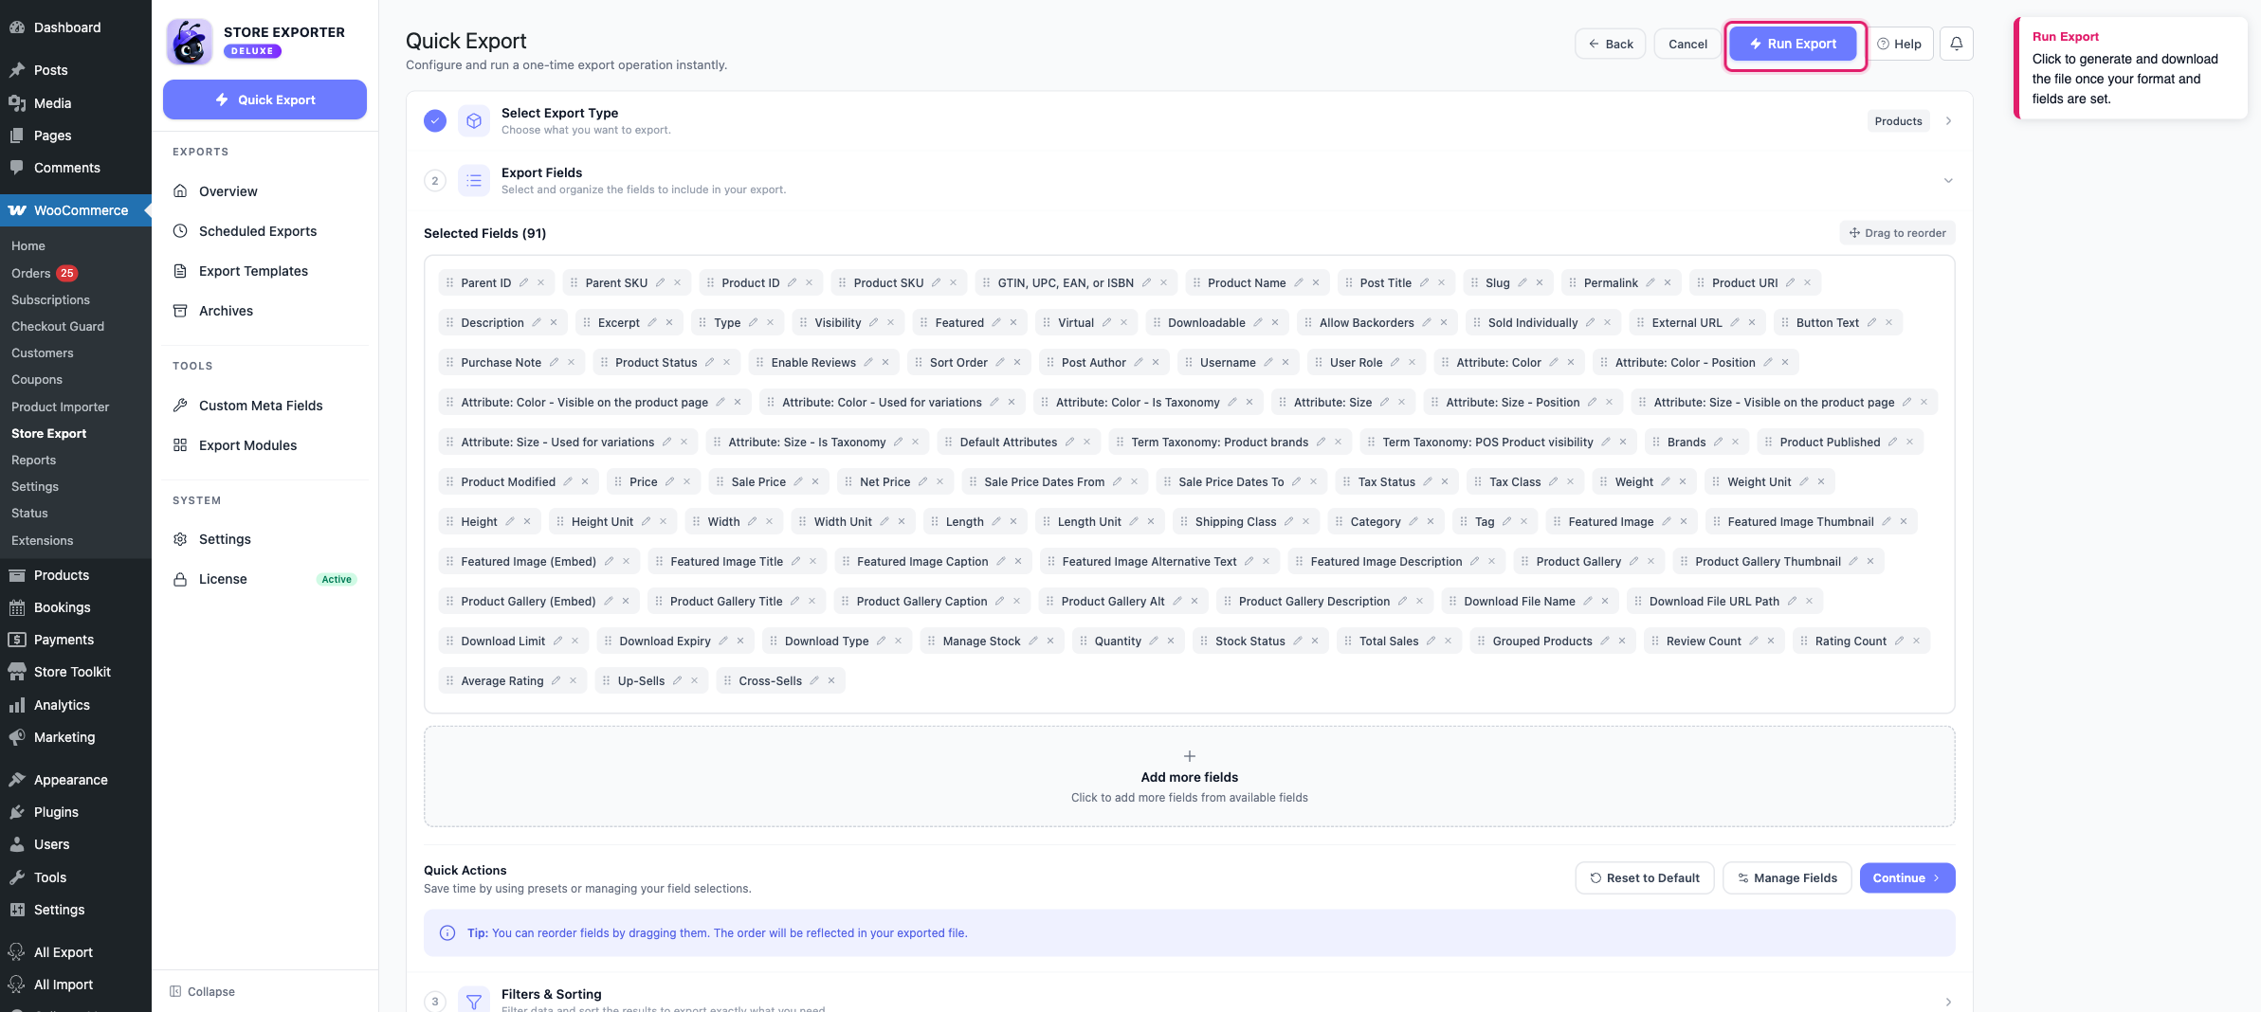Click the Back button
Image resolution: width=2261 pixels, height=1012 pixels.
point(1611,44)
